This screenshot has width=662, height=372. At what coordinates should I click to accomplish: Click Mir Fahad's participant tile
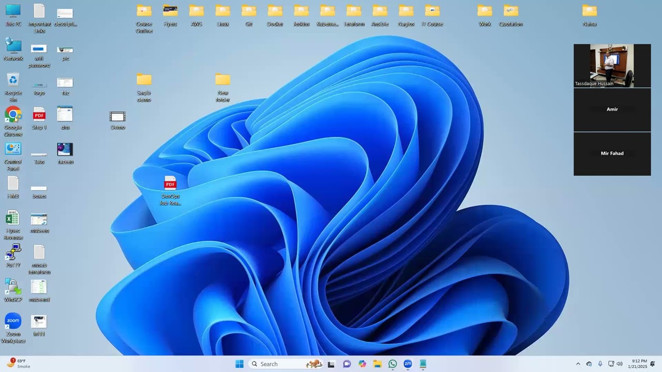pyautogui.click(x=612, y=154)
